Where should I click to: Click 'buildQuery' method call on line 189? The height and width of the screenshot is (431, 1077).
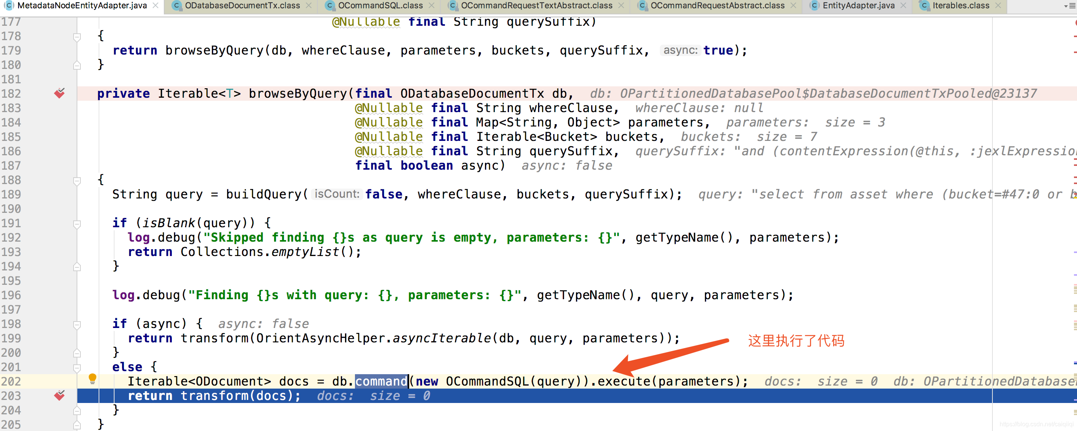point(264,194)
